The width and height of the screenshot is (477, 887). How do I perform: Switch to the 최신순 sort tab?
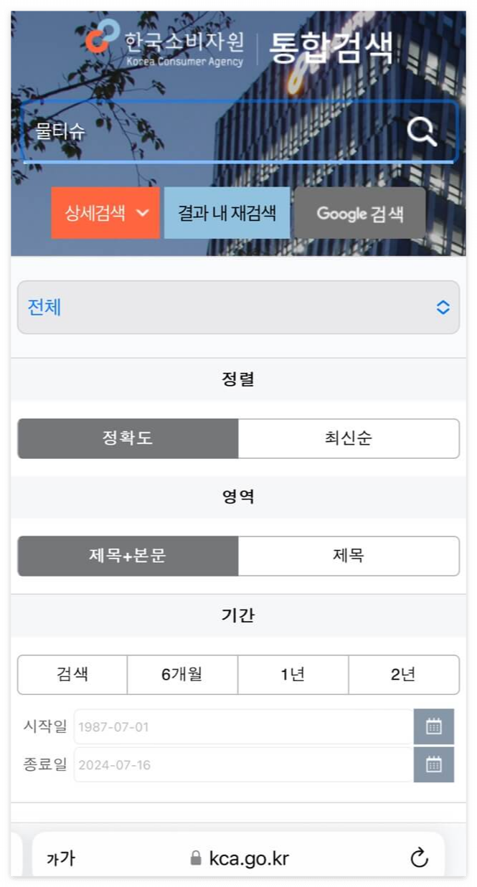point(349,438)
